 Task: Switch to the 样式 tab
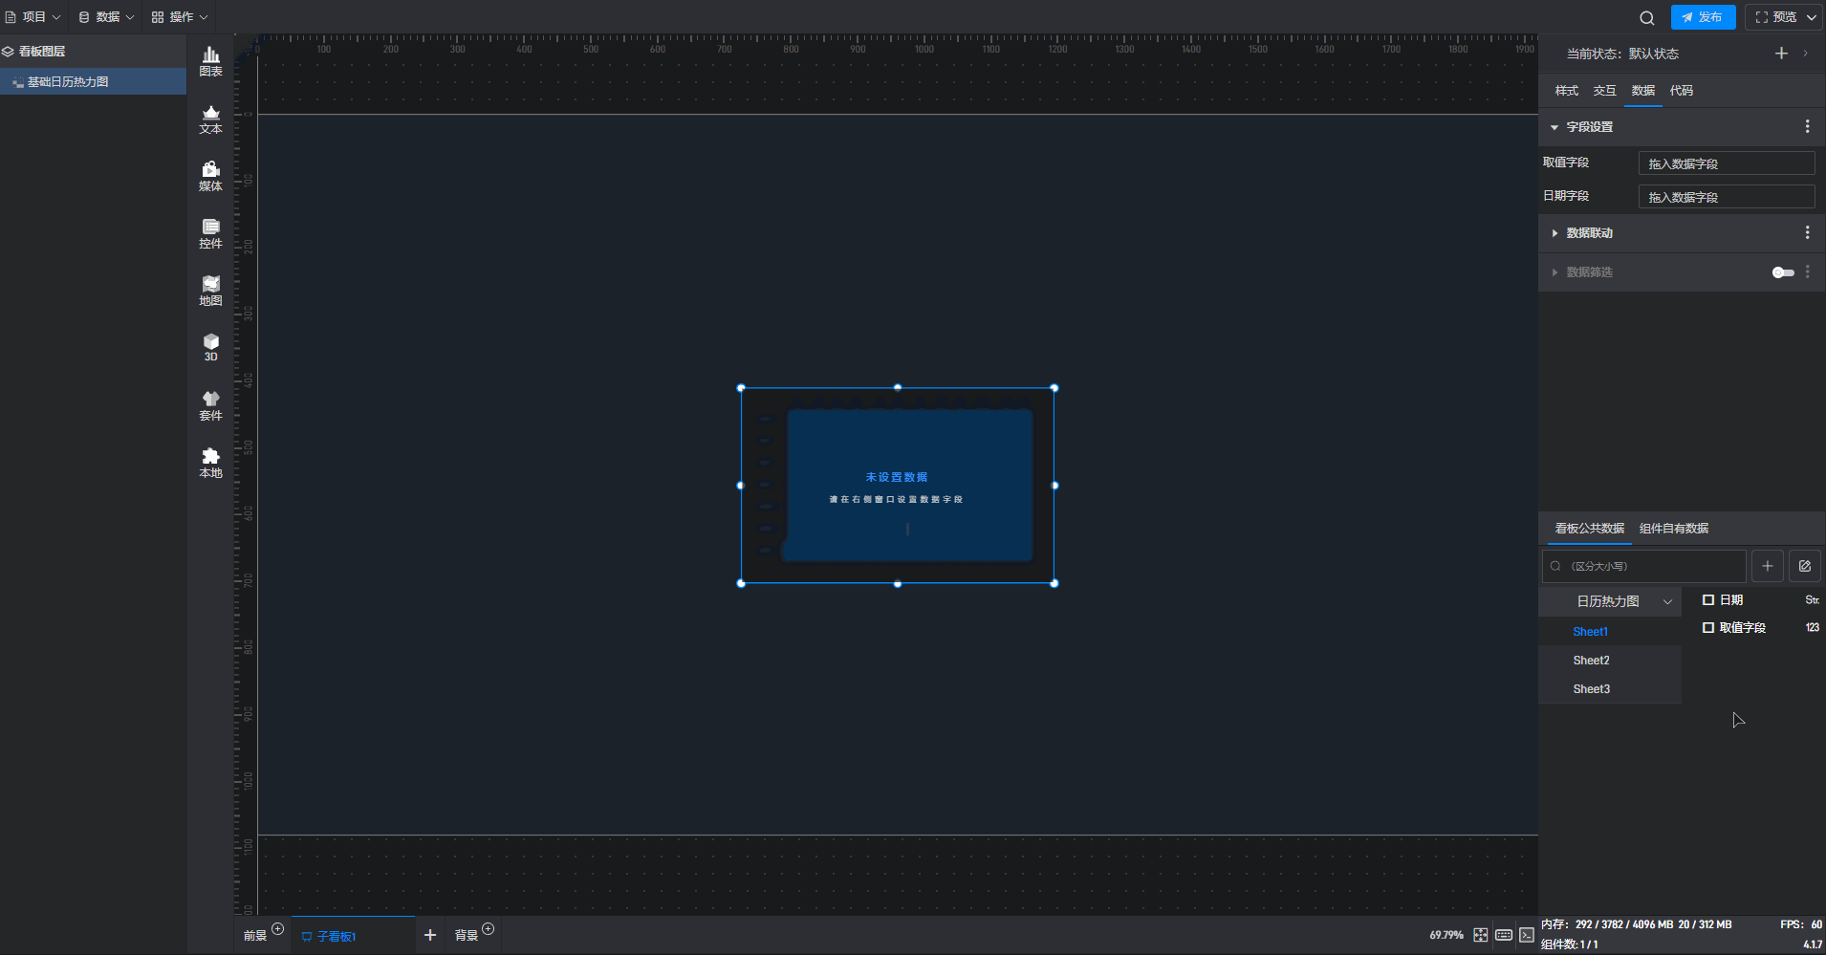[x=1566, y=91]
